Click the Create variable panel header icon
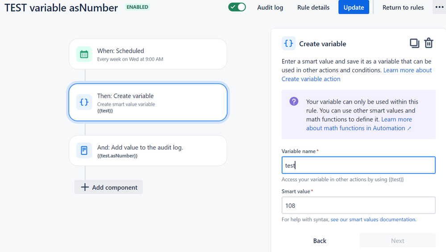This screenshot has height=252, width=446. coord(289,43)
